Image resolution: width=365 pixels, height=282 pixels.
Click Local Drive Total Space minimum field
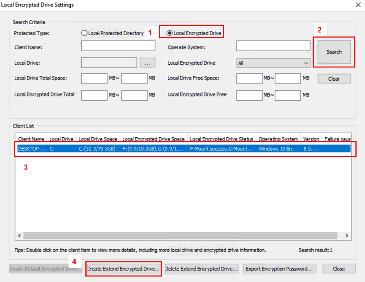(94, 78)
